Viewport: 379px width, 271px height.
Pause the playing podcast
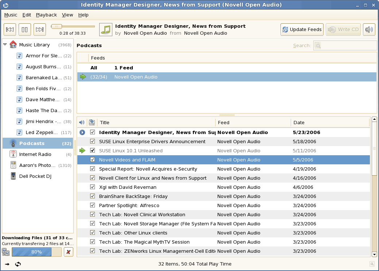25,30
